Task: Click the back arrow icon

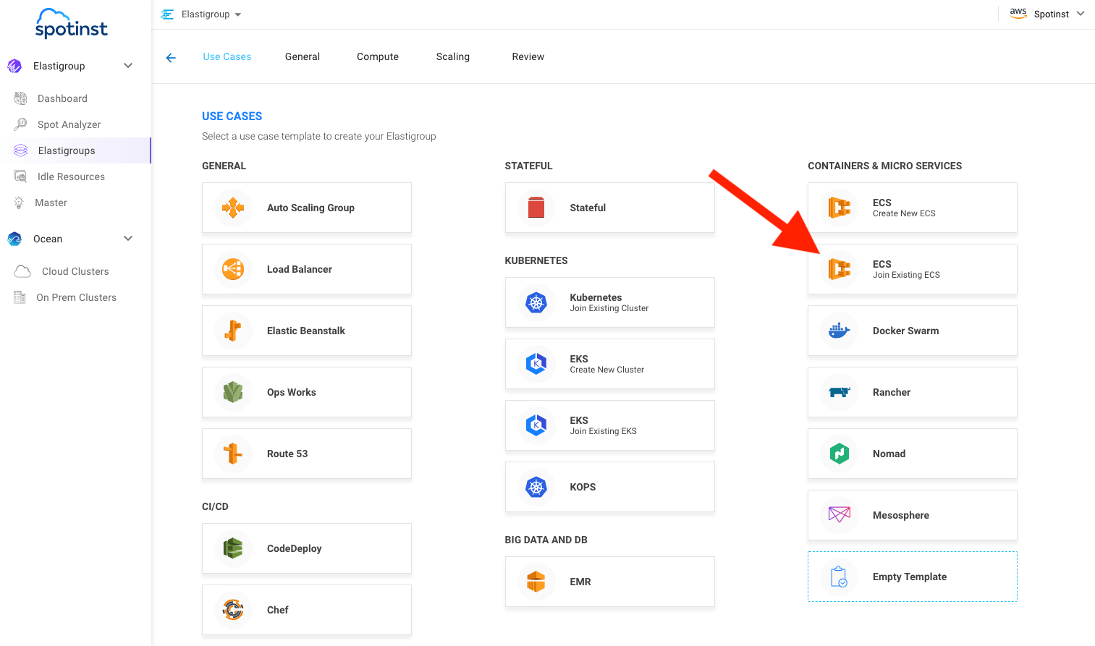Action: [171, 58]
